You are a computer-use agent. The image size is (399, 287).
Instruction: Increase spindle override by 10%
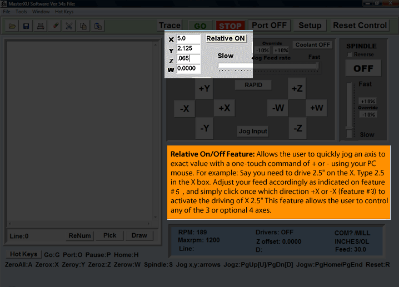coord(368,101)
